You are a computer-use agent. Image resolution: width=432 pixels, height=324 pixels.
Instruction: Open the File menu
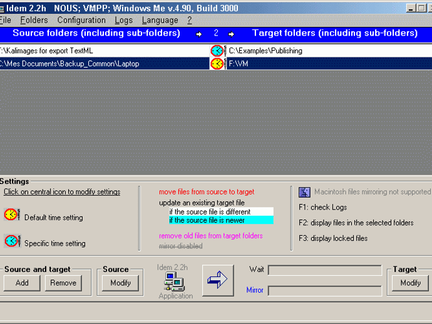(5, 20)
